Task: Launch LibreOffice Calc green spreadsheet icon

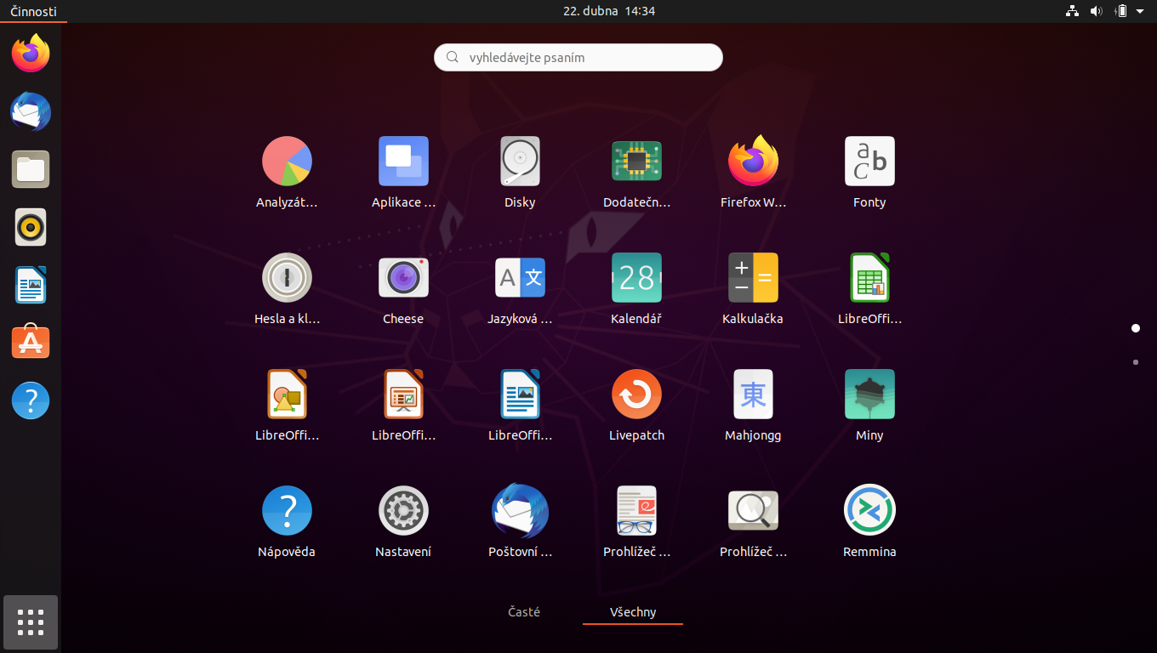Action: 869,277
